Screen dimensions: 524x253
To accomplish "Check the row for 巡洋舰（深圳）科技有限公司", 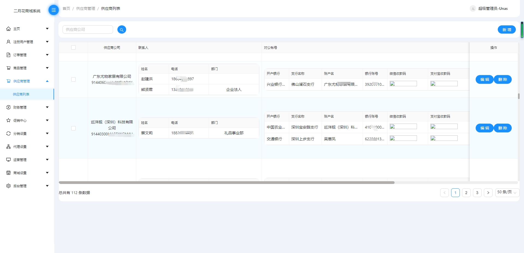I will tap(73, 128).
